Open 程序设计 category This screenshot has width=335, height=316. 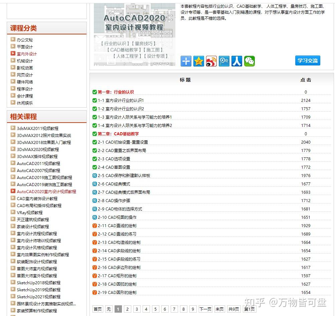25,89
